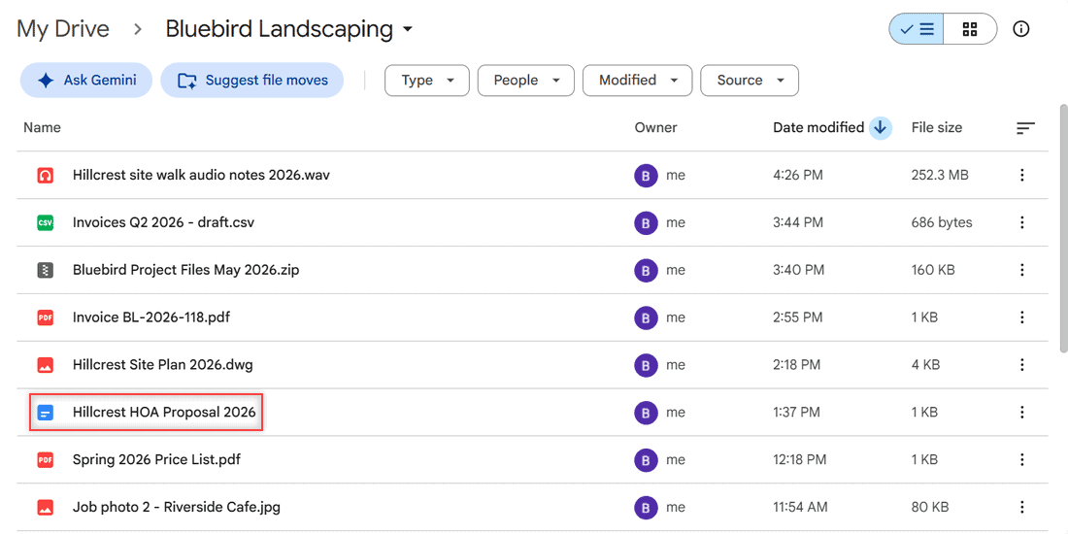Image resolution: width=1068 pixels, height=534 pixels.
Task: Select Bluebird Project Files May 2026.zip
Action: click(x=186, y=270)
